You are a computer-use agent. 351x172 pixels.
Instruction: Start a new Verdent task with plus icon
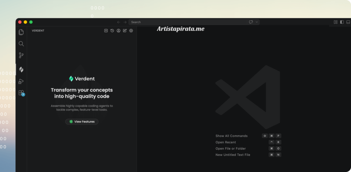pos(106,30)
